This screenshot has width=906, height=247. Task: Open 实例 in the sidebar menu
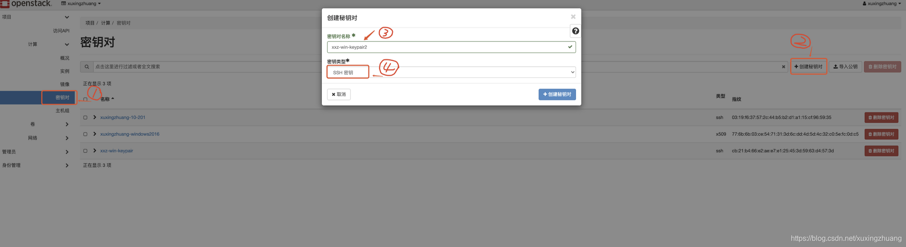pyautogui.click(x=65, y=71)
